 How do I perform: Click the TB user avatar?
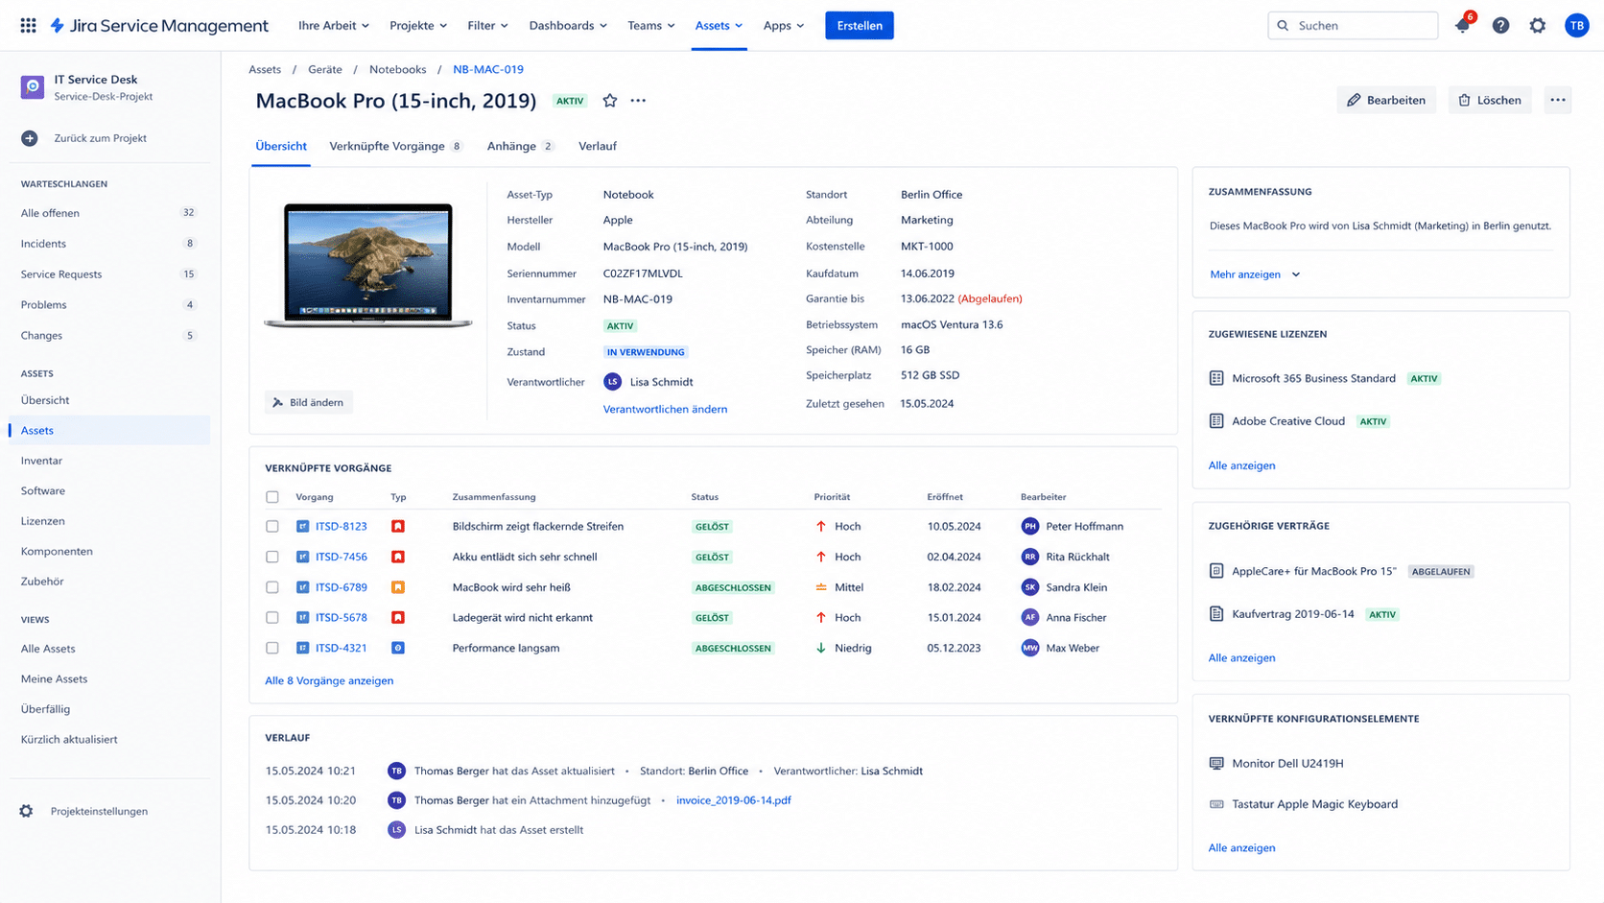click(1576, 26)
